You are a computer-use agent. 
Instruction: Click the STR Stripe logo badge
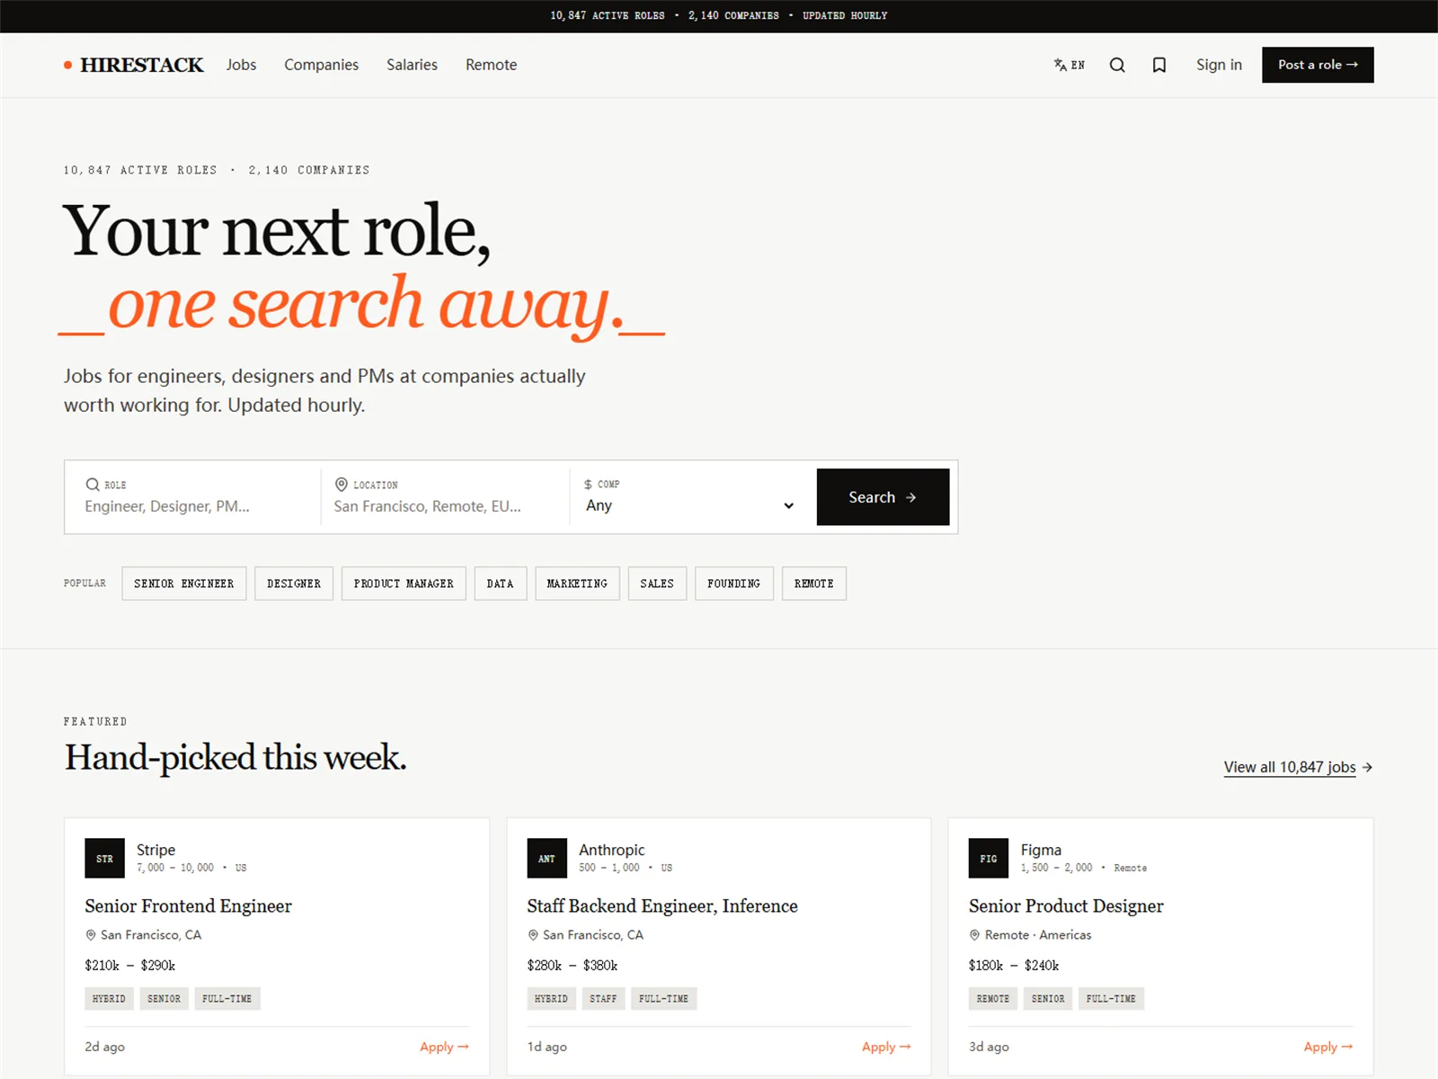(104, 859)
